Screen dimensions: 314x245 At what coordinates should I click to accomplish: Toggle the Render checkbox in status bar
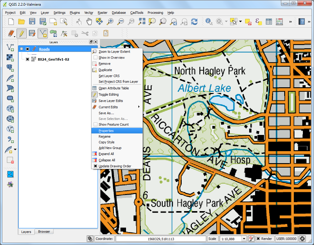click(x=258, y=239)
